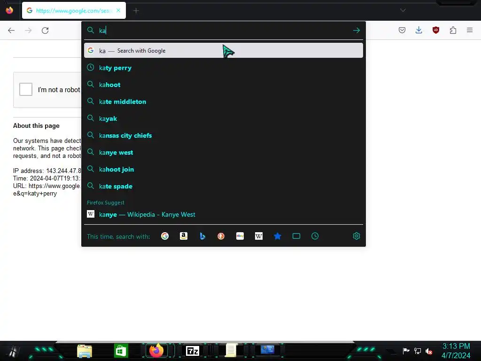Click the Firefox logo in title bar
The height and width of the screenshot is (361, 481).
[9, 10]
